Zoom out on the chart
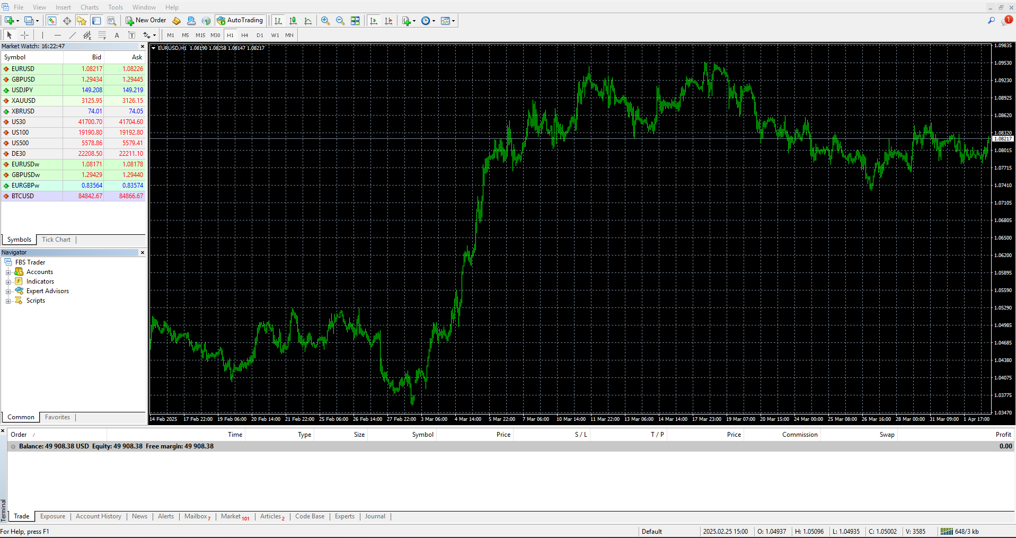Viewport: 1016px width, 538px height. 340,21
